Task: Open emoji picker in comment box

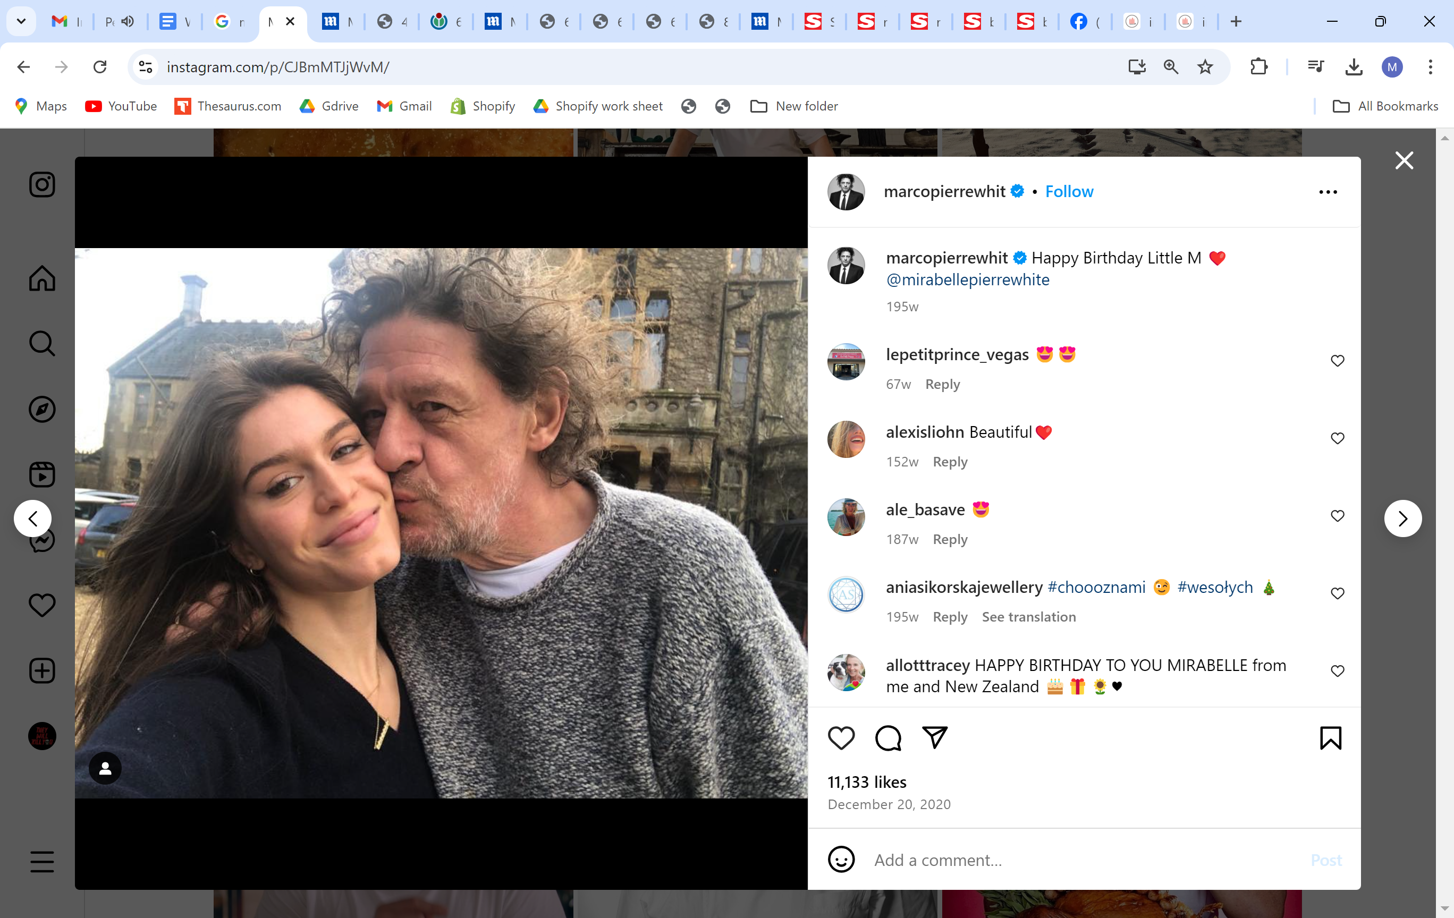Action: tap(841, 860)
